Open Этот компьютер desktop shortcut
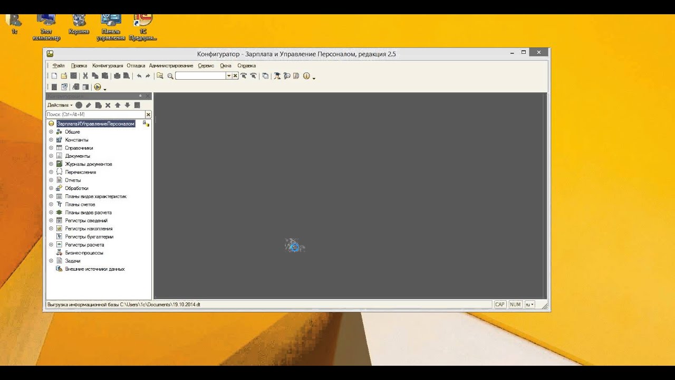The width and height of the screenshot is (675, 380). coord(46,26)
